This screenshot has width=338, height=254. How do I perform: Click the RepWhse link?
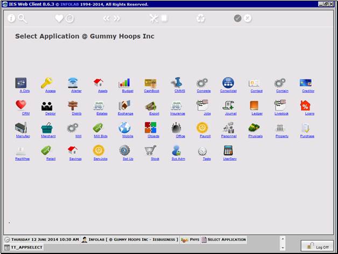(22, 159)
